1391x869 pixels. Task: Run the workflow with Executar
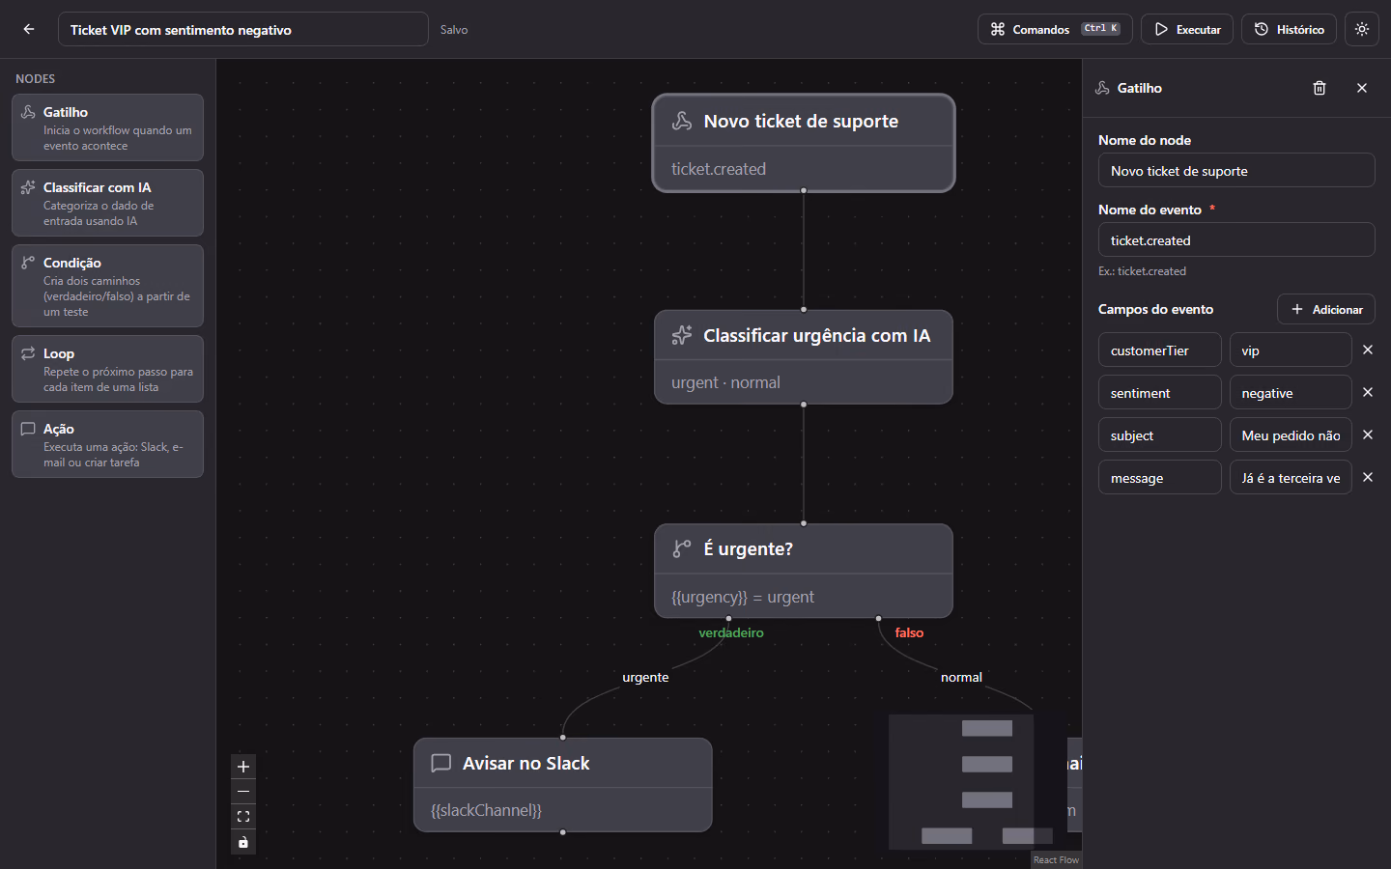pyautogui.click(x=1187, y=29)
